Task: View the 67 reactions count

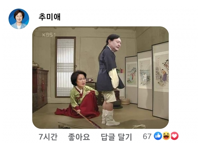Action: tap(147, 136)
